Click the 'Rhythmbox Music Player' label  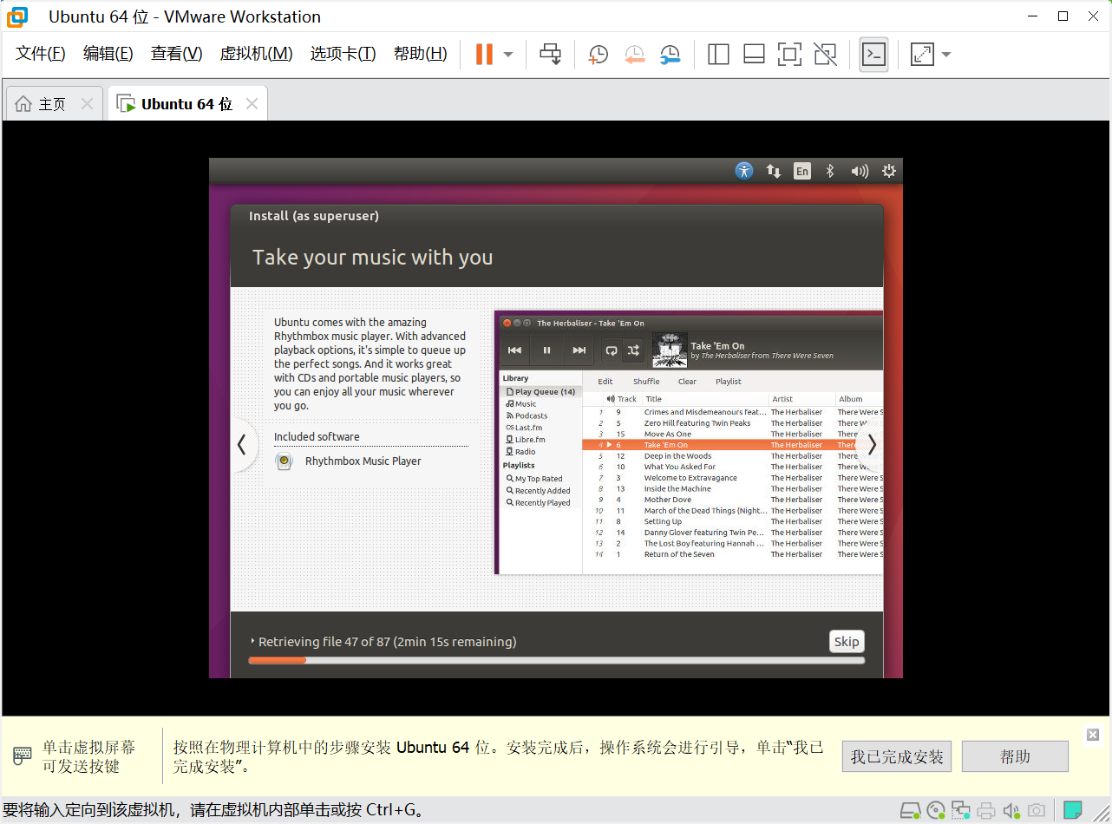(363, 461)
